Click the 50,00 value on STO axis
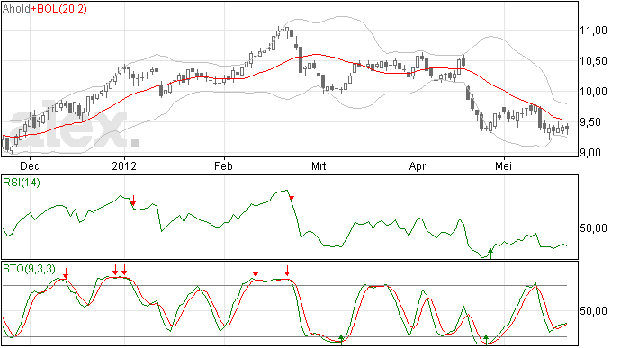Viewport: 621px width, 348px height. tap(593, 311)
